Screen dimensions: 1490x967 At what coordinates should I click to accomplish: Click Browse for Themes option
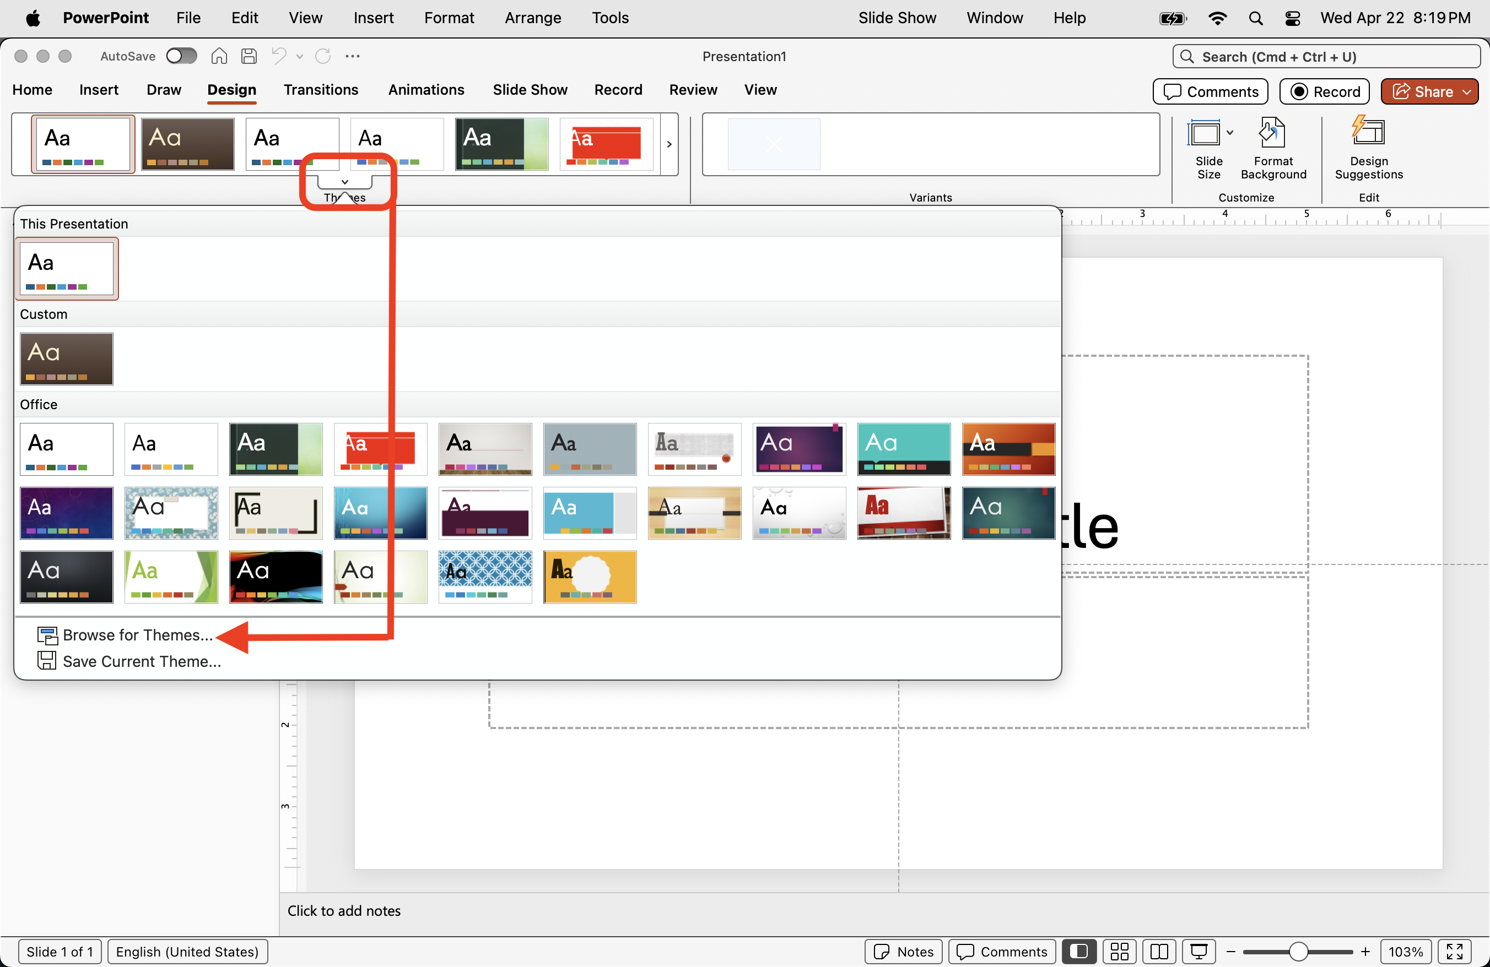(138, 635)
